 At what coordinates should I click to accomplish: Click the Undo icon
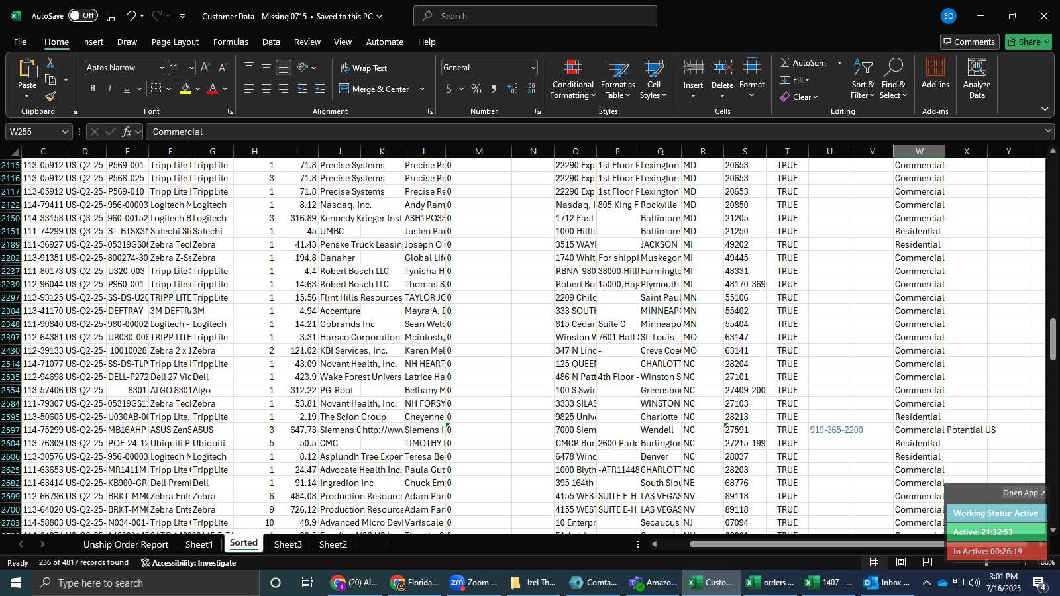point(131,16)
